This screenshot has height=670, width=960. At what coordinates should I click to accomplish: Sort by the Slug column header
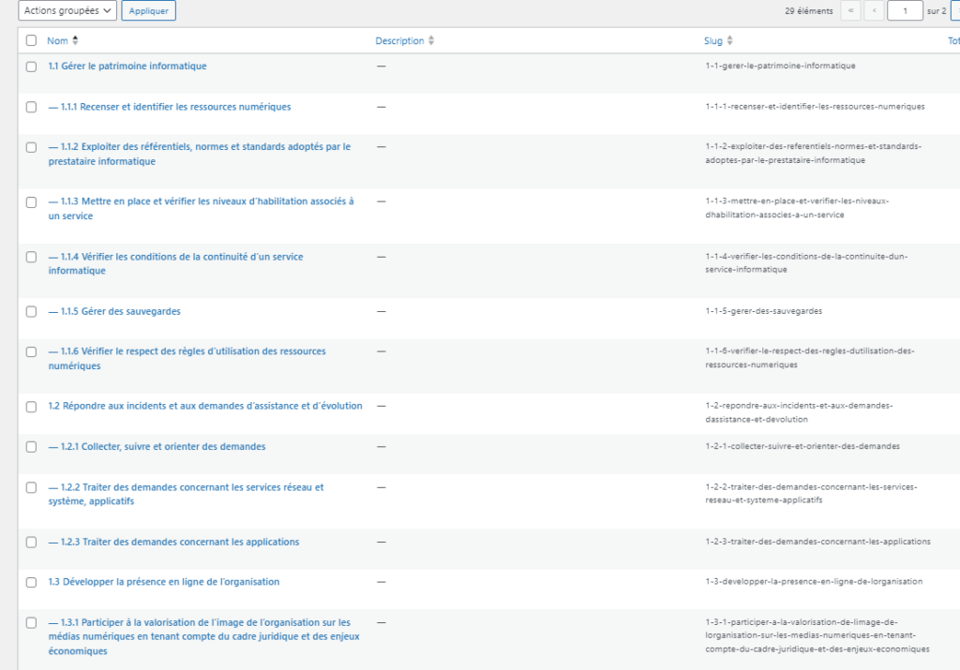pos(712,41)
